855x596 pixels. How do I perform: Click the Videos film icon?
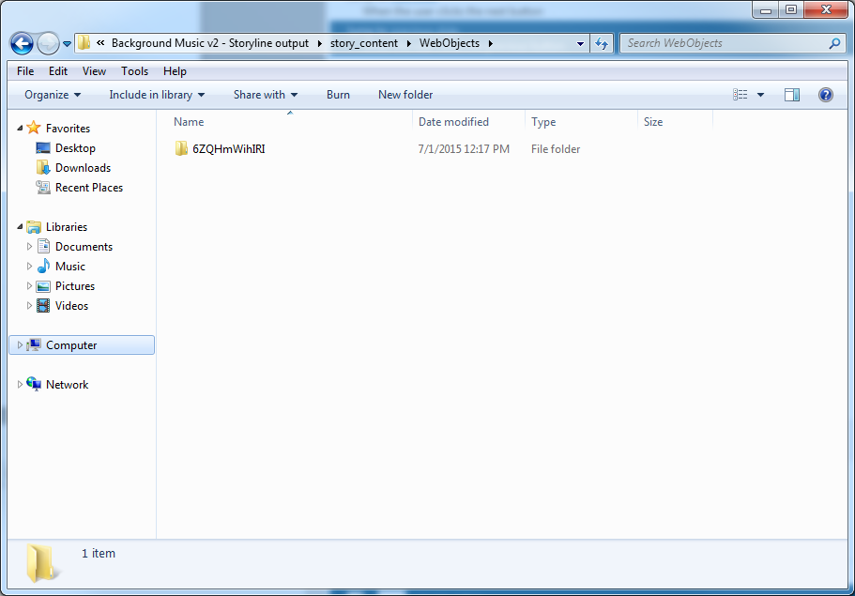point(43,305)
